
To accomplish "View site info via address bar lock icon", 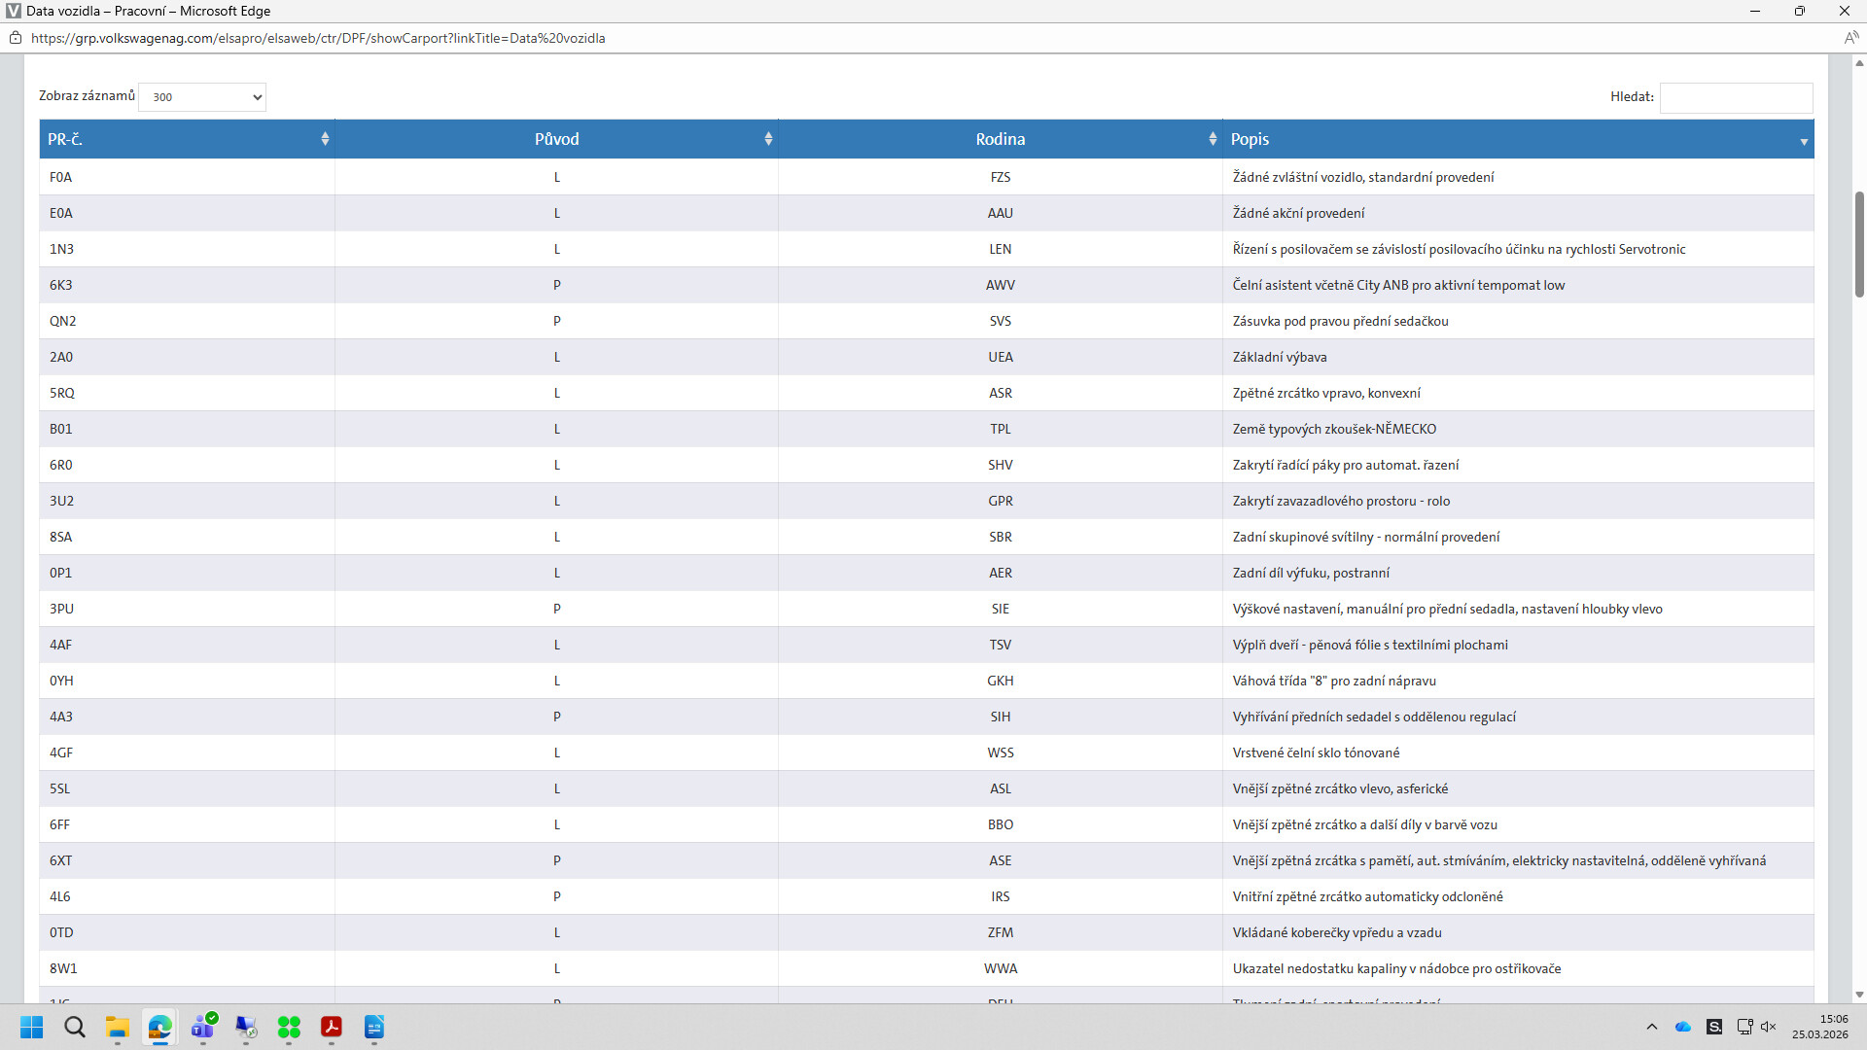I will coord(16,38).
